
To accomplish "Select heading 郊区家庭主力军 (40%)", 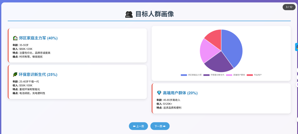I will (x=38, y=38).
